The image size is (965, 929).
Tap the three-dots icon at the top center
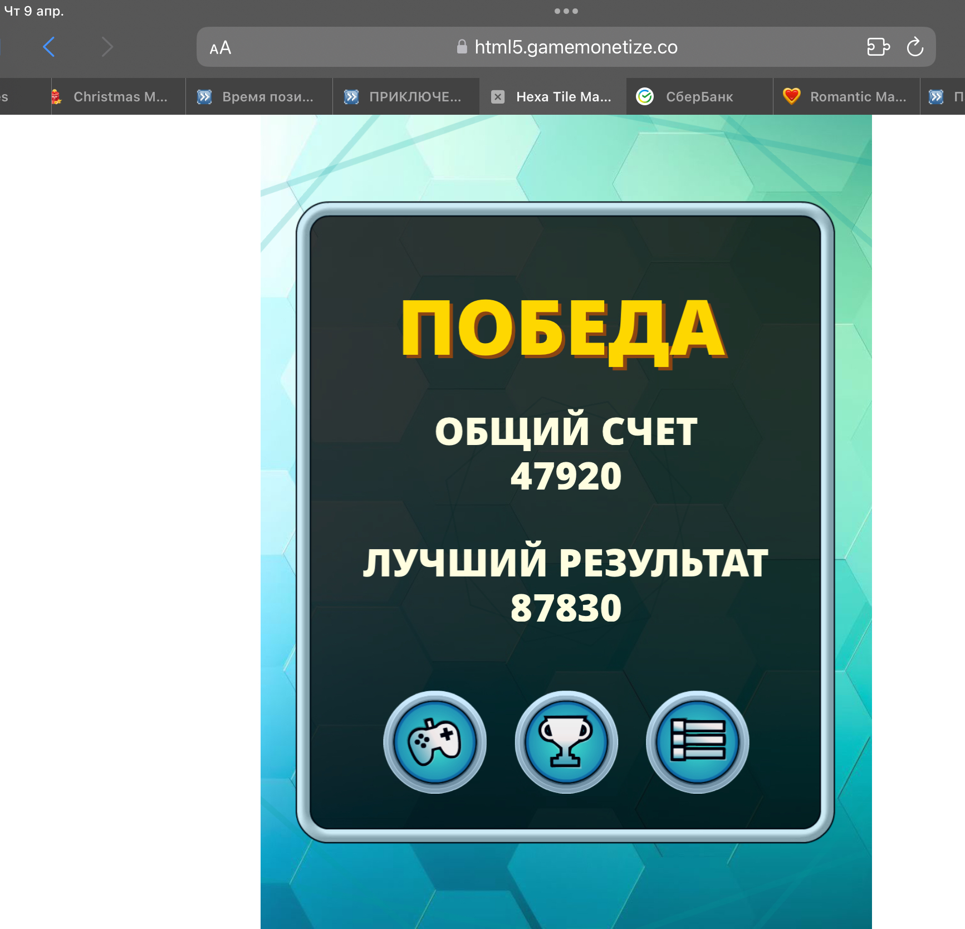point(566,10)
